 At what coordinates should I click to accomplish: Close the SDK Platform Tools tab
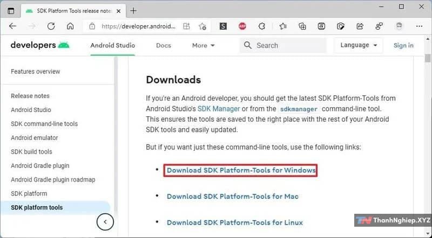point(118,11)
